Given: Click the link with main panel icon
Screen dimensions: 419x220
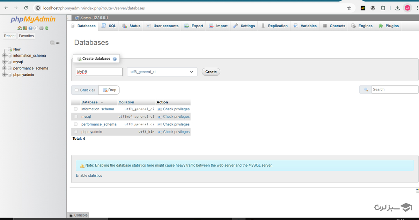Looking at the screenshot, I should (58, 43).
